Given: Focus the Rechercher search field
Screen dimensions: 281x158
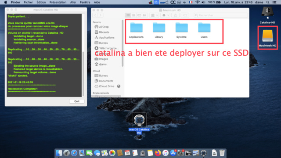Looking at the screenshot, I should point(221,15).
